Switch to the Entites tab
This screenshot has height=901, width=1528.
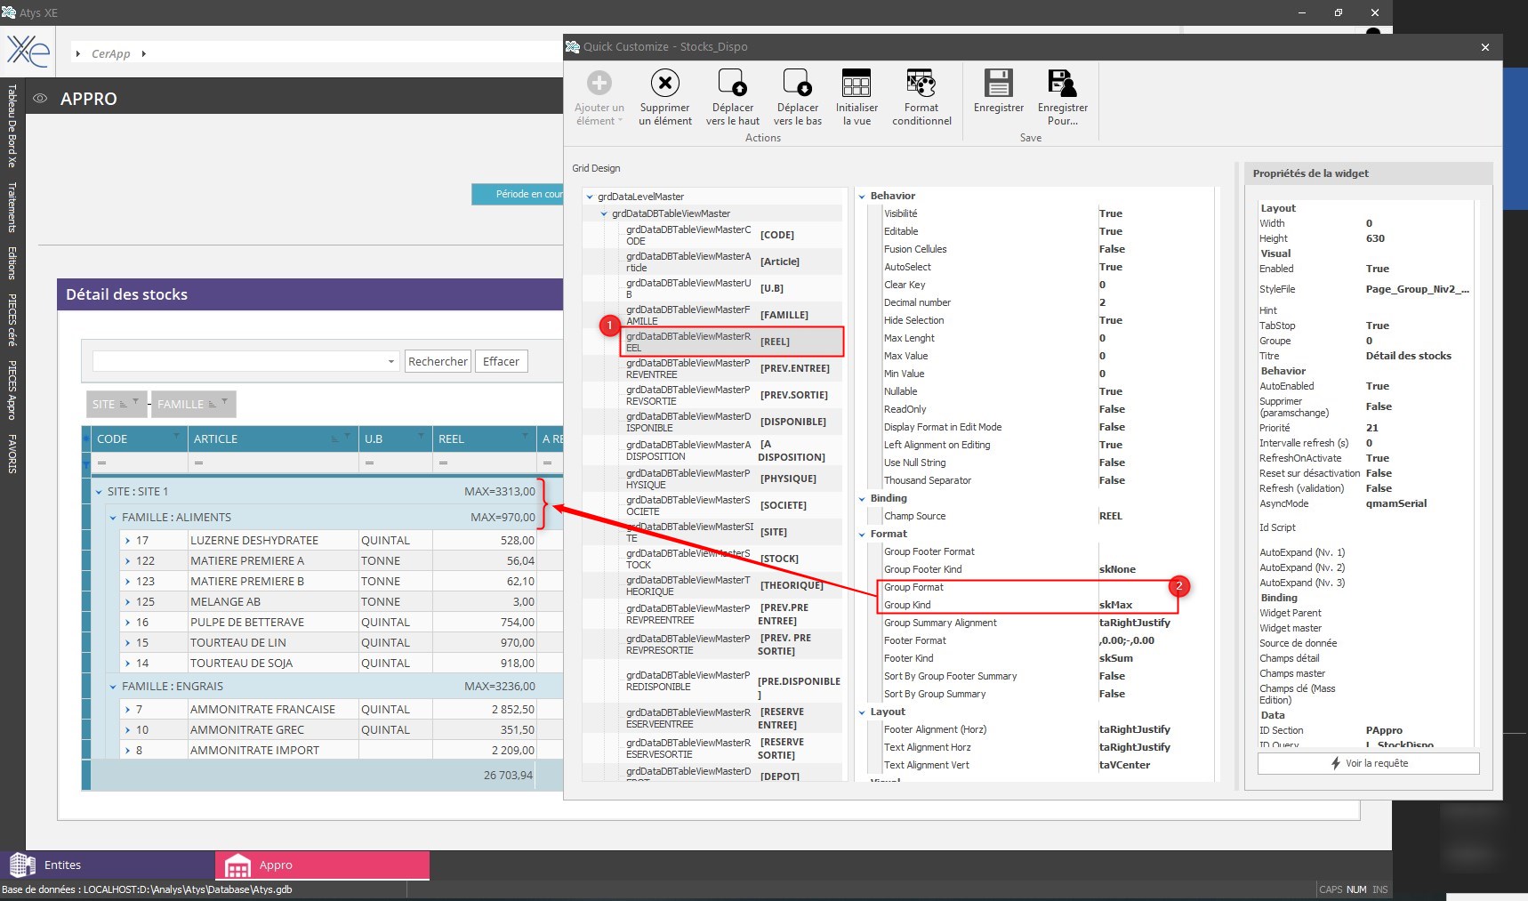(x=107, y=865)
